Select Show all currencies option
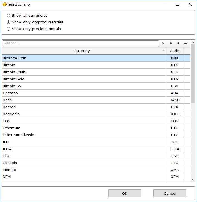The height and width of the screenshot is (202, 197). [27, 15]
